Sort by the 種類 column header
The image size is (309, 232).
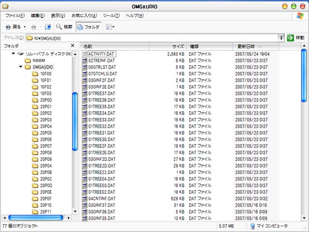[210, 46]
